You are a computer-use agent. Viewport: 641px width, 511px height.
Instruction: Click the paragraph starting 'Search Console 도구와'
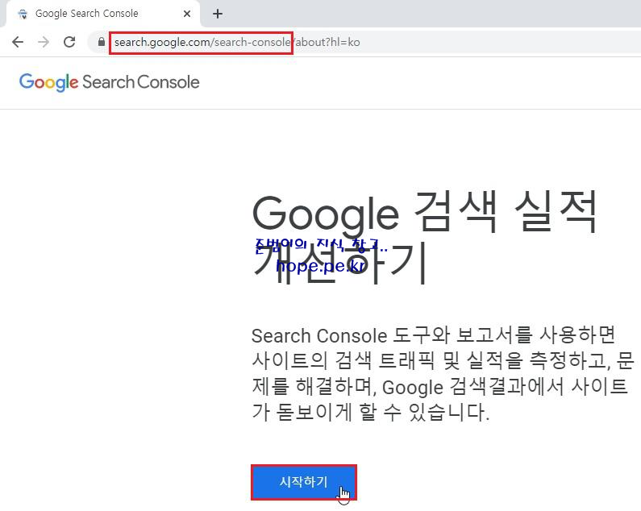pos(443,374)
